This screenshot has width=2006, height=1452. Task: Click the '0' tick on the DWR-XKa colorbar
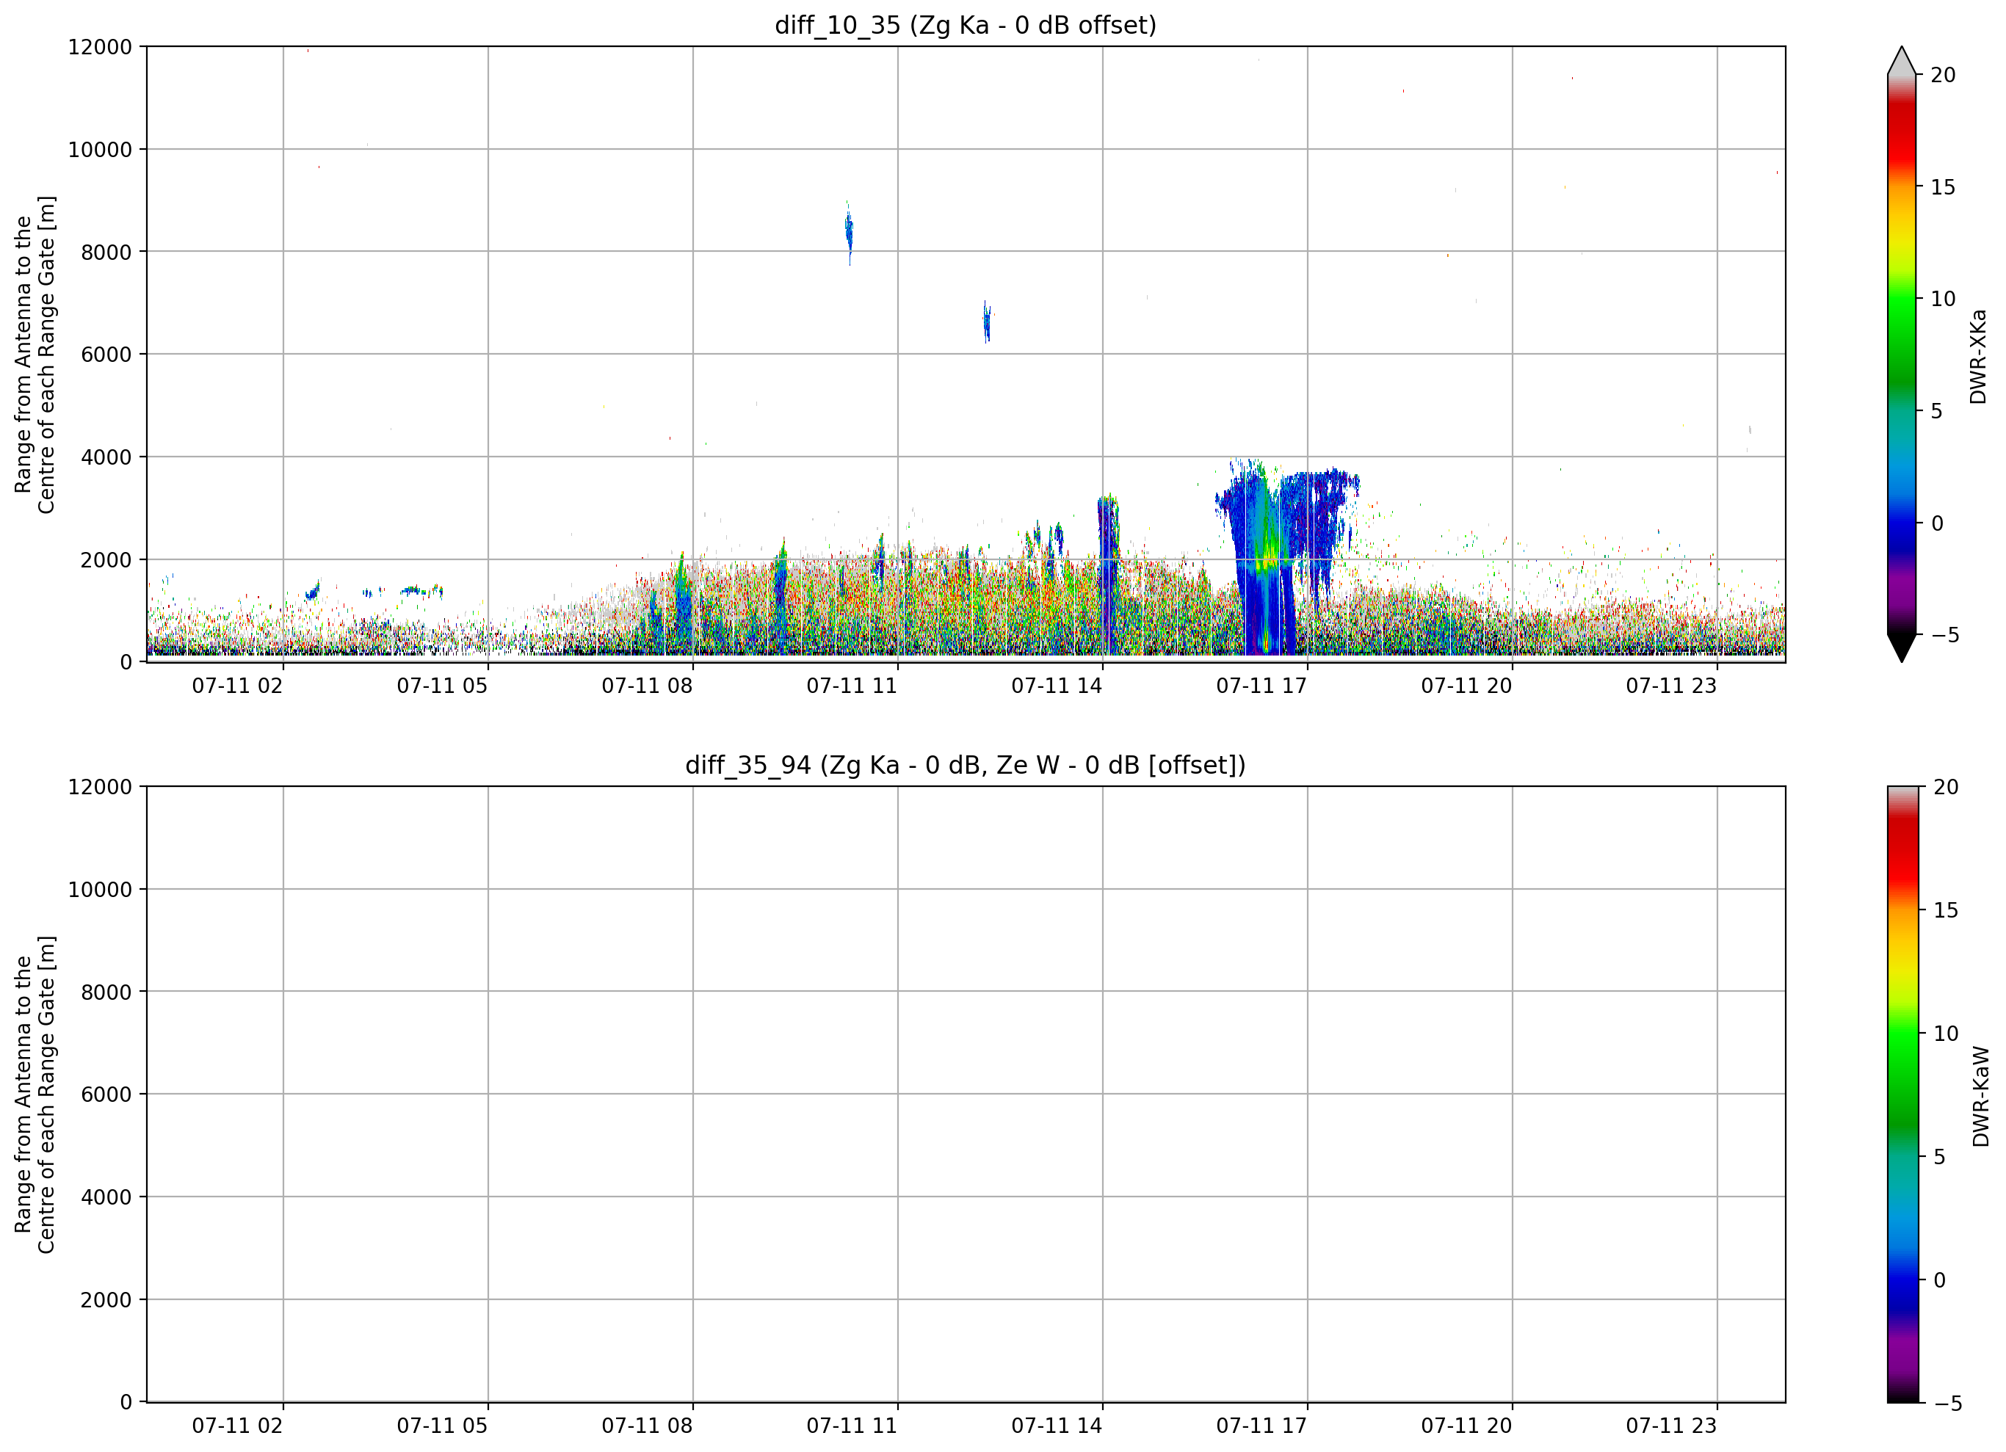point(1937,523)
